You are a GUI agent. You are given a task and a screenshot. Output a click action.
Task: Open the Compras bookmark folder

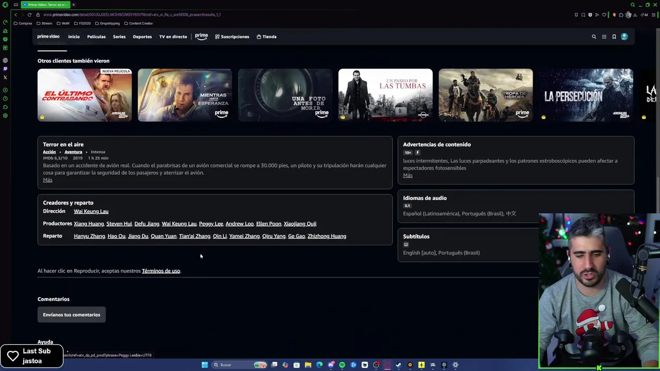(23, 23)
